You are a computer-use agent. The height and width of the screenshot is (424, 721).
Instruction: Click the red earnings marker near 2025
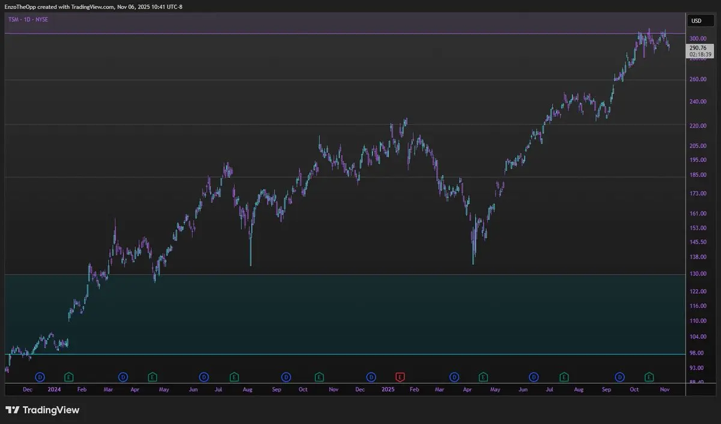pyautogui.click(x=400, y=377)
